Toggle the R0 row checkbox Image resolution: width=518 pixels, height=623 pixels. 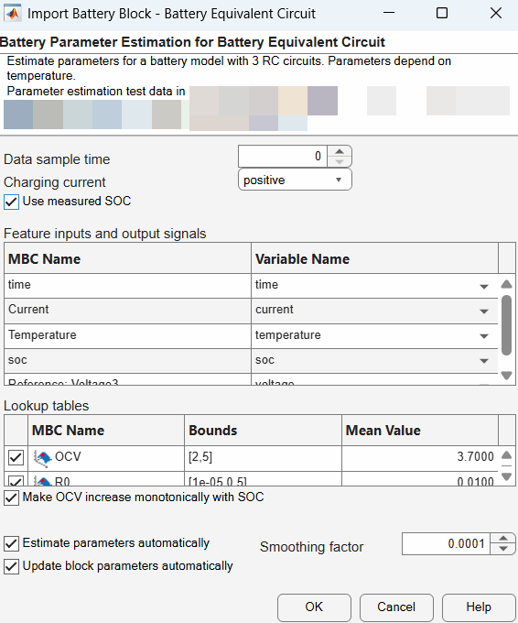(x=16, y=481)
